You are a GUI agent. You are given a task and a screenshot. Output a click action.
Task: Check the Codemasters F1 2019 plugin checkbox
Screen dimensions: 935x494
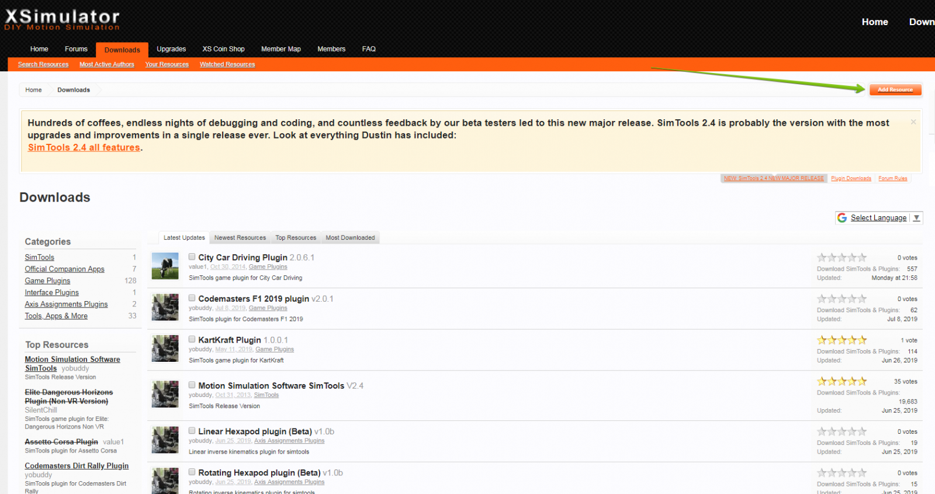[192, 298]
